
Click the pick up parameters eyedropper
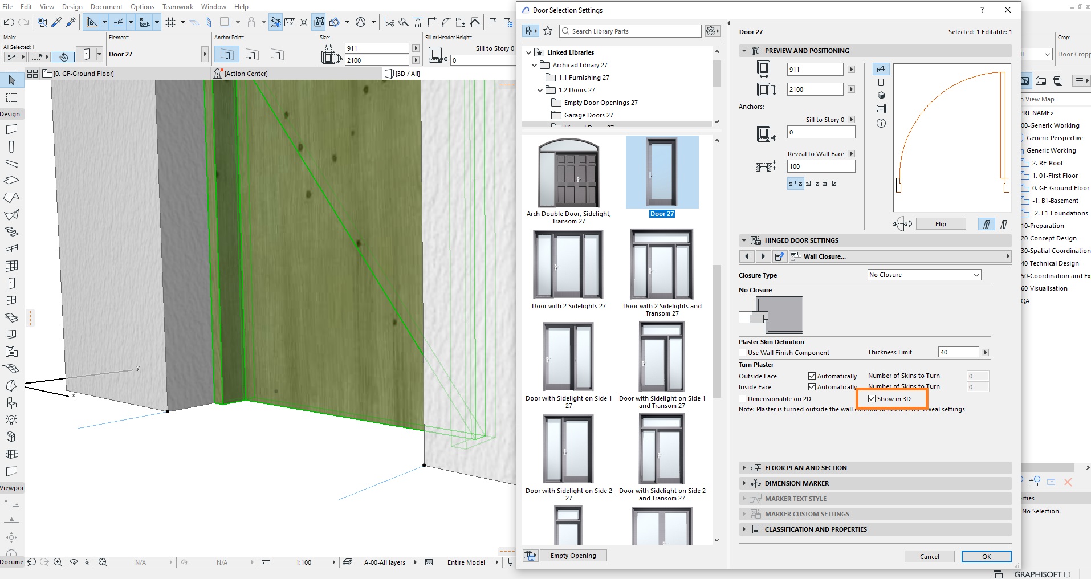tap(56, 22)
